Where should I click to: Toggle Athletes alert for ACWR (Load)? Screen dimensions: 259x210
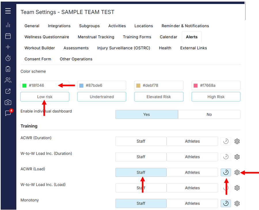click(x=192, y=172)
